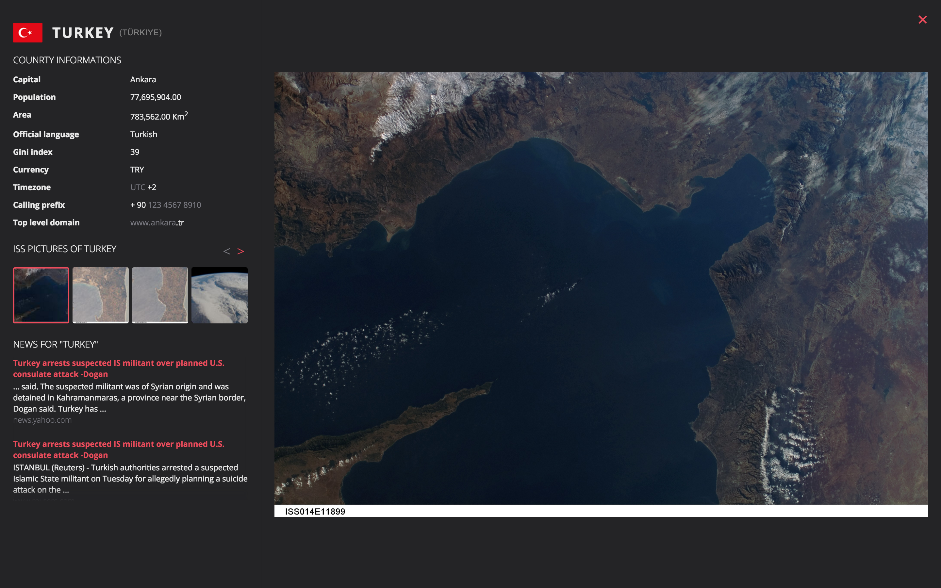Click the +90 calling prefix value

pos(138,205)
